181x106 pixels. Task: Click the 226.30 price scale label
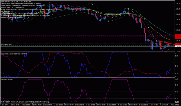[178, 14]
